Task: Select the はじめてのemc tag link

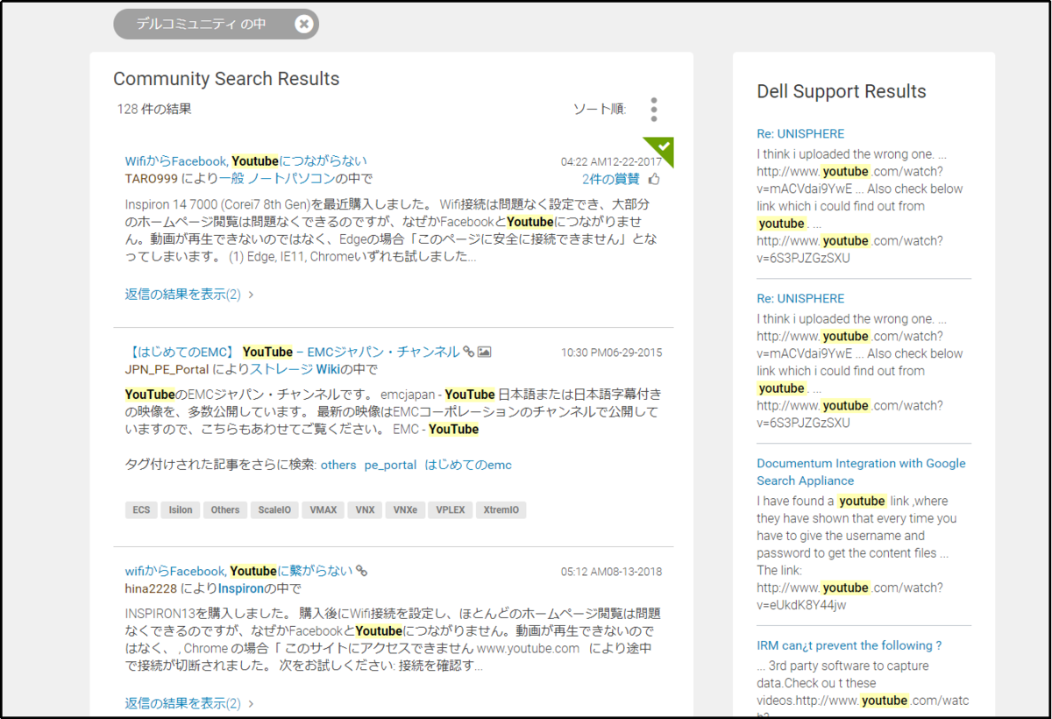Action: click(x=468, y=465)
